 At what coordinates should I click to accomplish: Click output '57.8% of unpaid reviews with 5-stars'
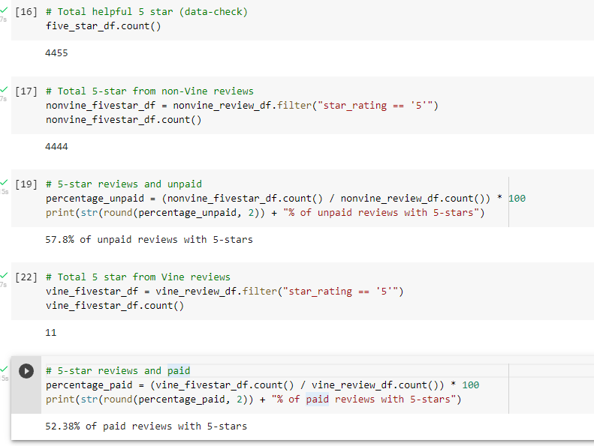[149, 240]
